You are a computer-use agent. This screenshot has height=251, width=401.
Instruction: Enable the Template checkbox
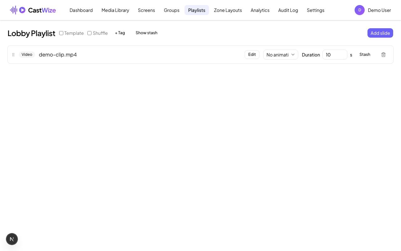61,33
